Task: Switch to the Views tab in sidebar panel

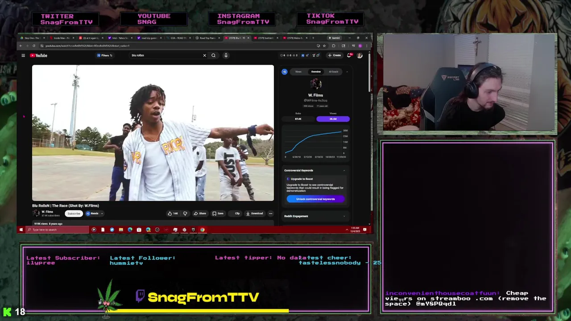Action: click(x=298, y=72)
